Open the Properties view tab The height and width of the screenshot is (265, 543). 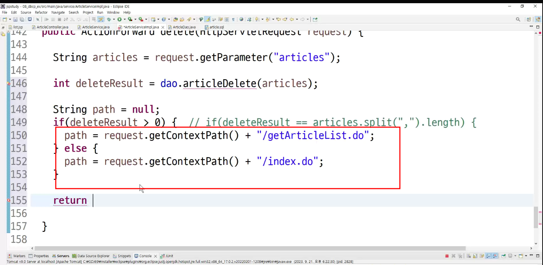click(x=39, y=256)
